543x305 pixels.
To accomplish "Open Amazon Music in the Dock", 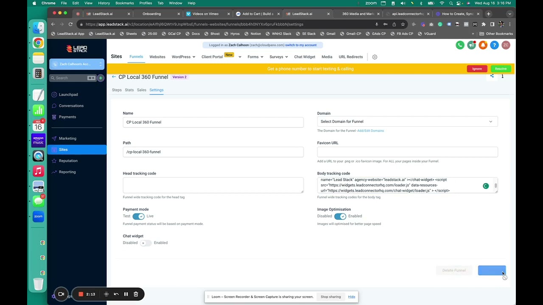I will click(38, 140).
